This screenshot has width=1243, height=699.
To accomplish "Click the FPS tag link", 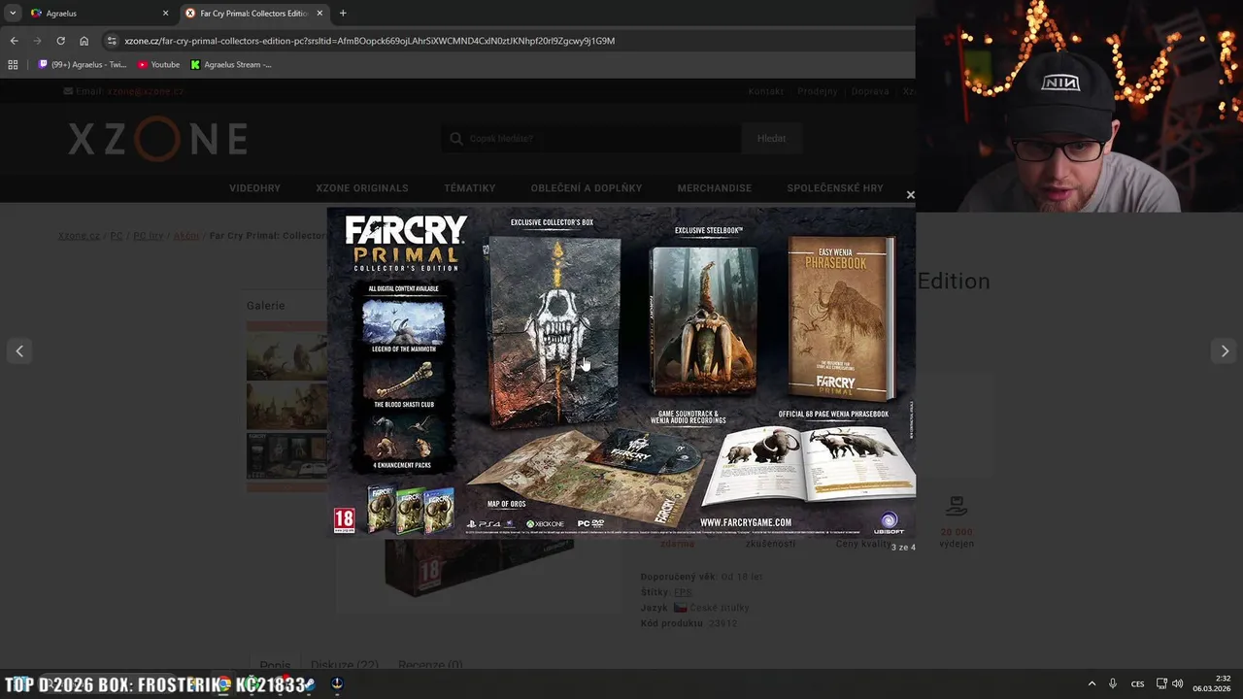I will tap(683, 592).
